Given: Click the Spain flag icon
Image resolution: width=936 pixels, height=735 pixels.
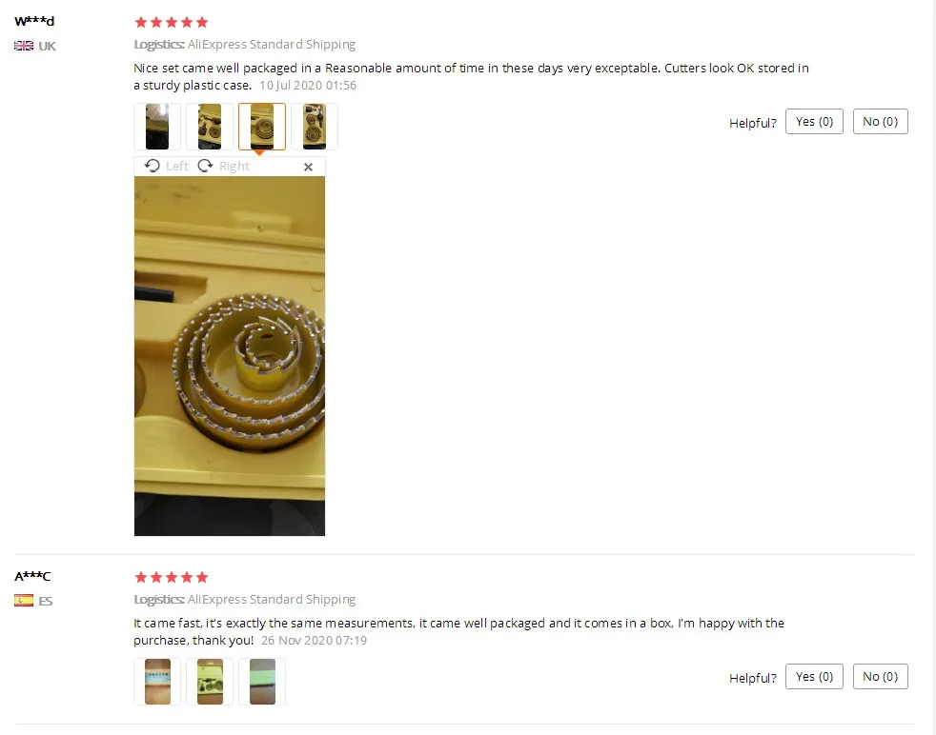Looking at the screenshot, I should pos(24,600).
